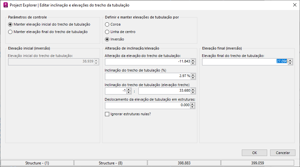The height and width of the screenshot is (167, 300).
Task: Select Manter elevação inicial do trecho radio
Action: (x=10, y=24)
